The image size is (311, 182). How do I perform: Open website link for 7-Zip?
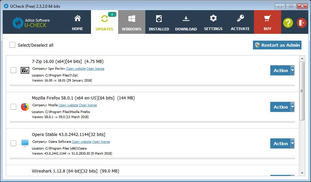click(76, 69)
